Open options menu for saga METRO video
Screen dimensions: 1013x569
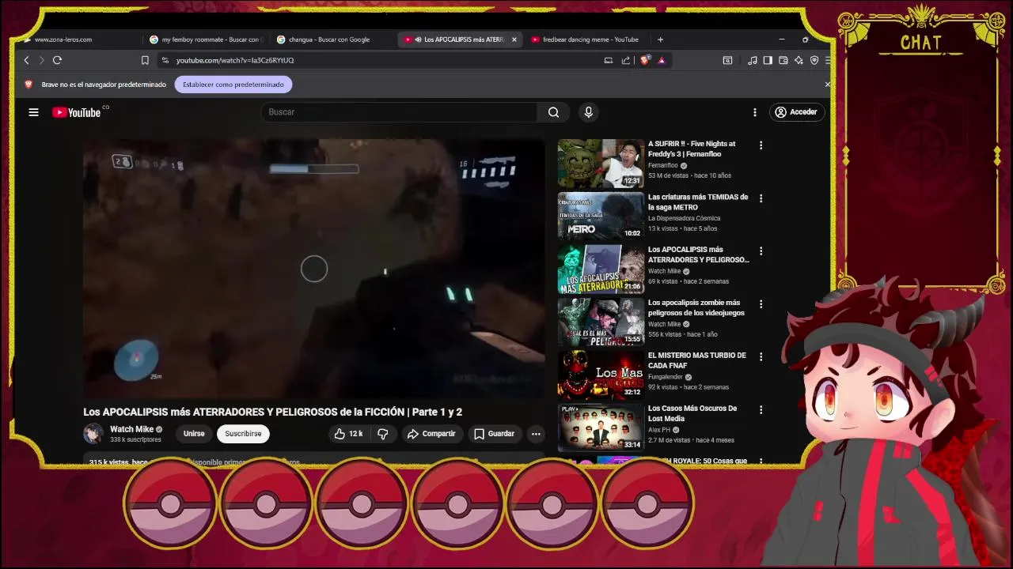[761, 198]
